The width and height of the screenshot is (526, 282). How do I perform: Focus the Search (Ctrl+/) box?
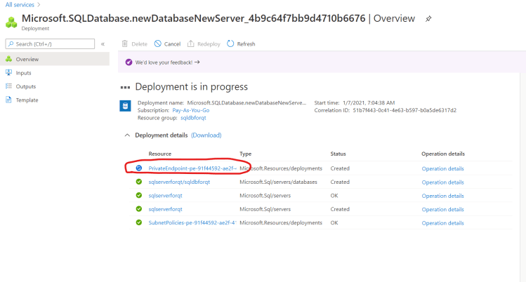[50, 44]
